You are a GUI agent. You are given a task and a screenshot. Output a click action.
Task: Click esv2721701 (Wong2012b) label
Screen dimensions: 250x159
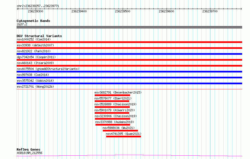click(x=35, y=87)
